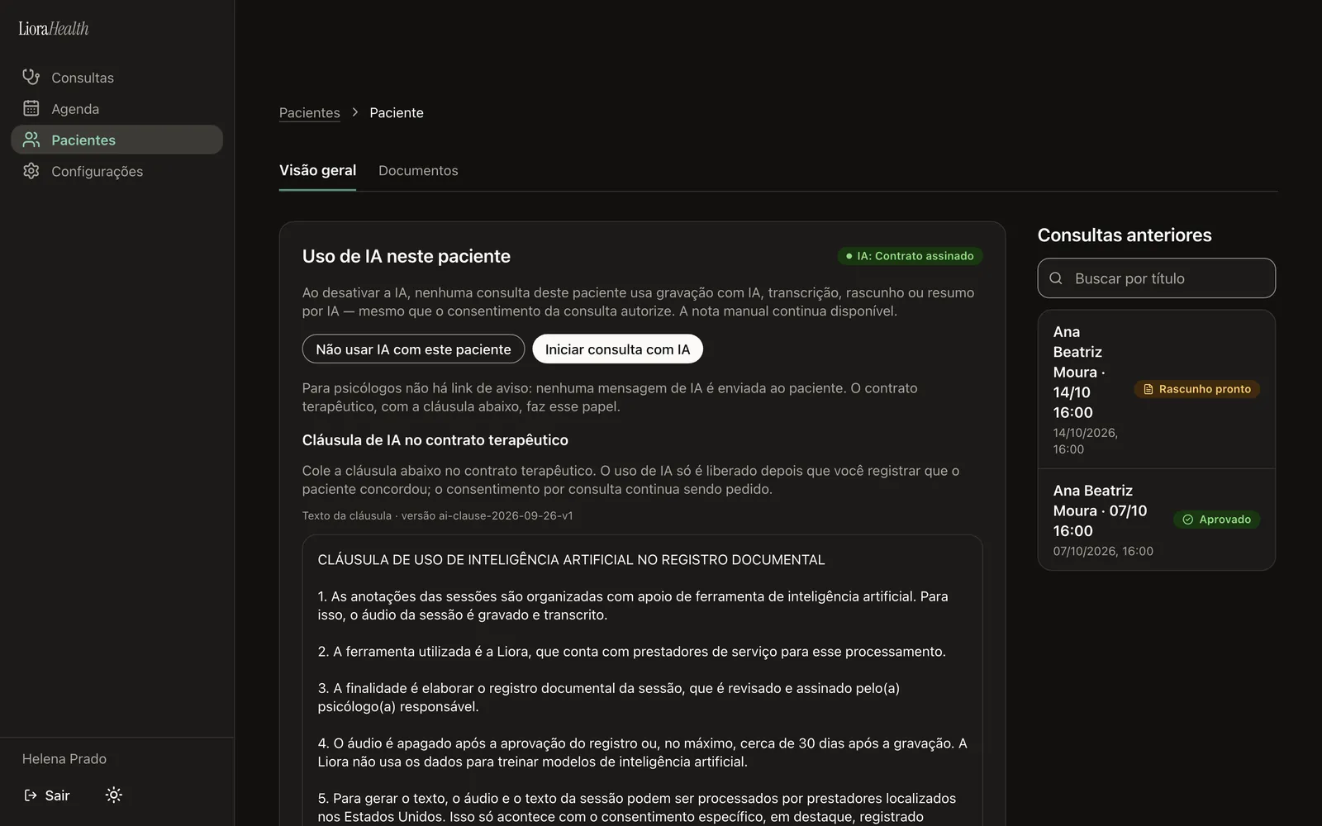Open Agenda in the sidebar
The height and width of the screenshot is (826, 1322).
click(117, 108)
